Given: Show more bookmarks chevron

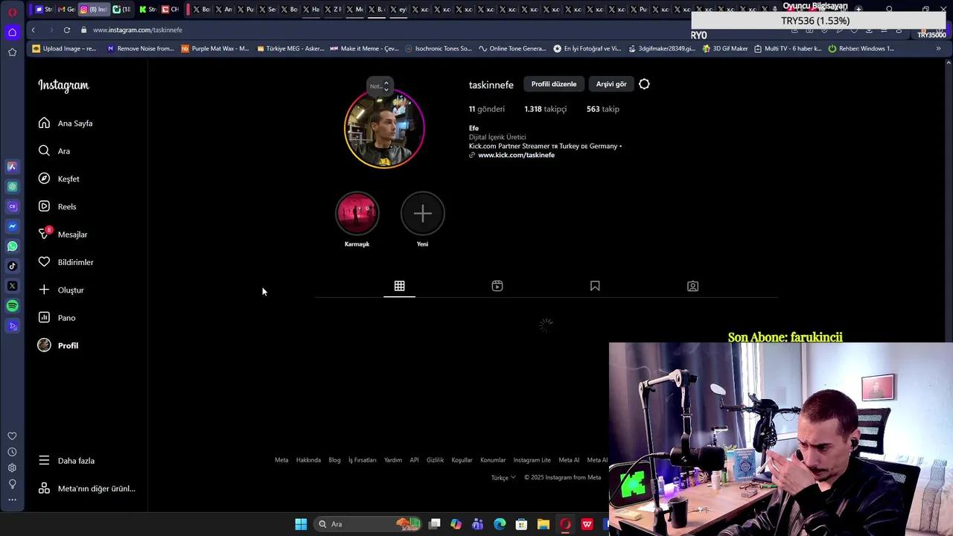Looking at the screenshot, I should coord(938,48).
